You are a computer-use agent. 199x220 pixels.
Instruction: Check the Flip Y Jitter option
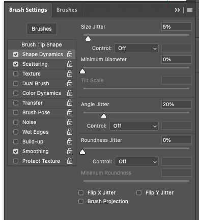139,193
